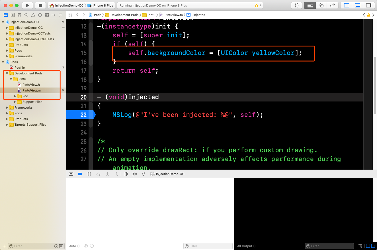Open the Library via the braces button
The image size is (377, 250).
[296, 5]
